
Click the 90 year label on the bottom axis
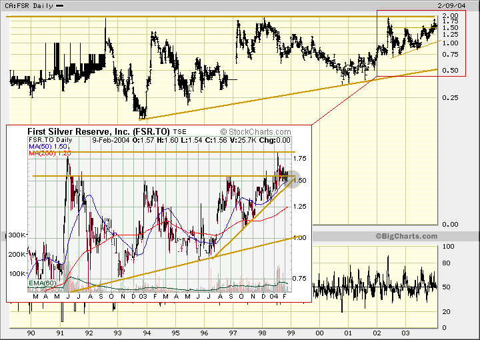click(x=31, y=333)
